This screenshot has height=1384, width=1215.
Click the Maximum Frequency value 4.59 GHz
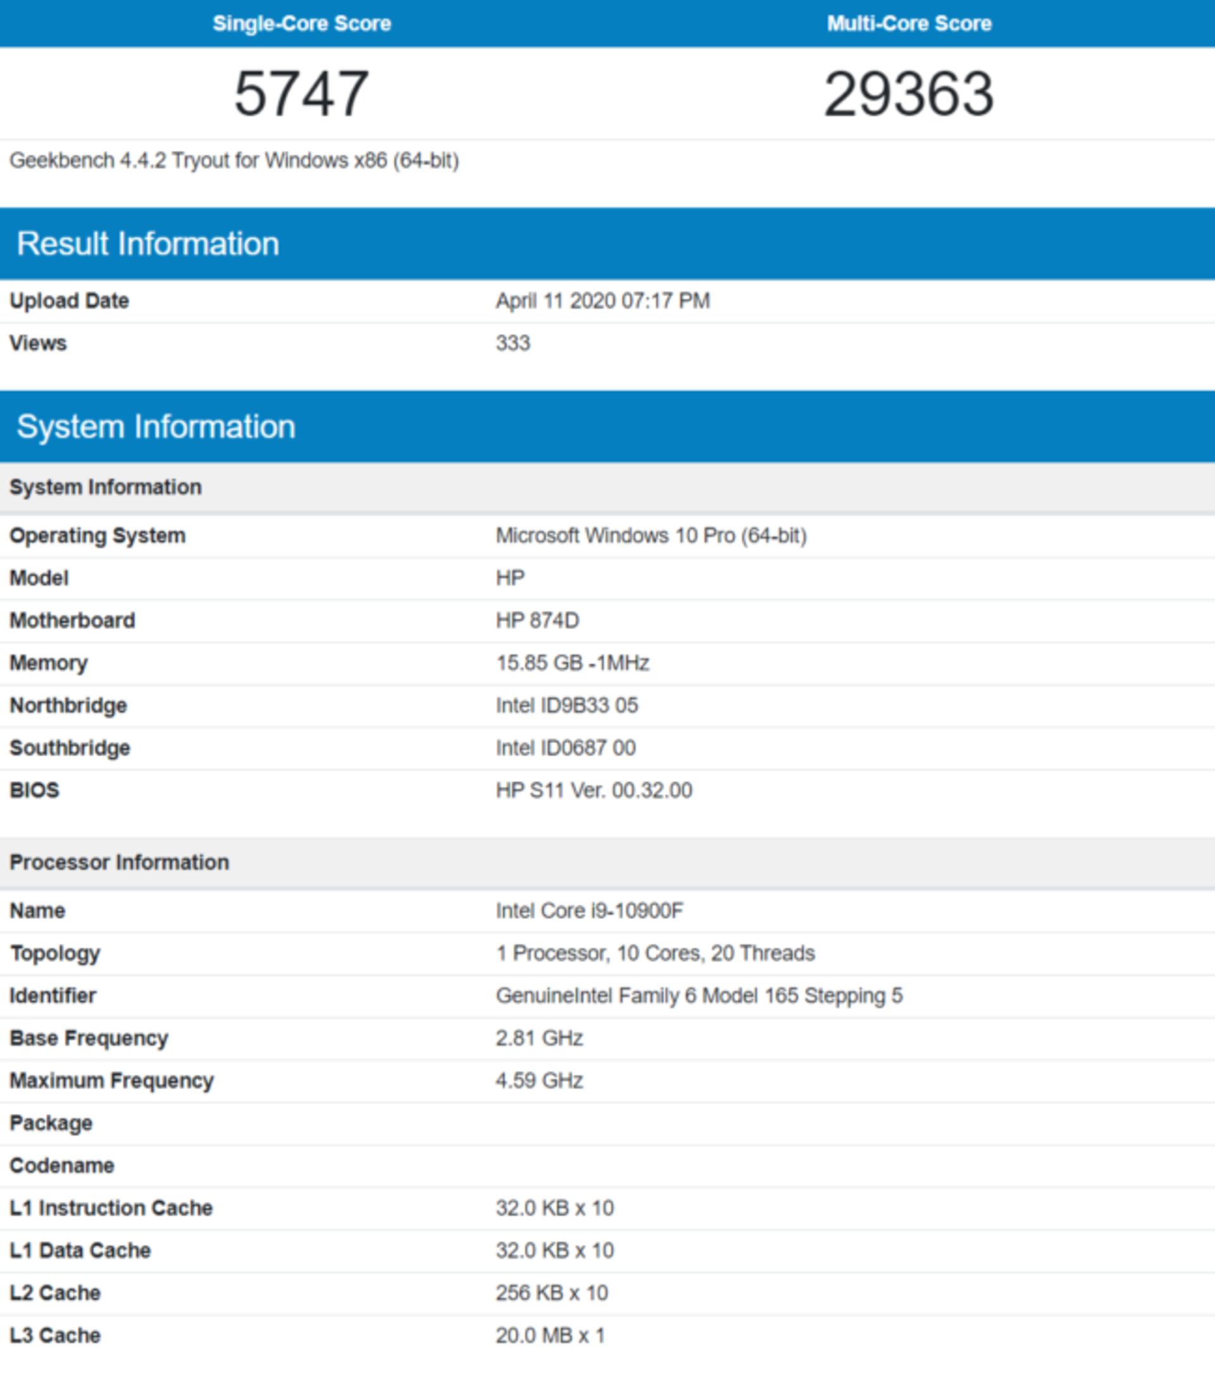point(539,1081)
